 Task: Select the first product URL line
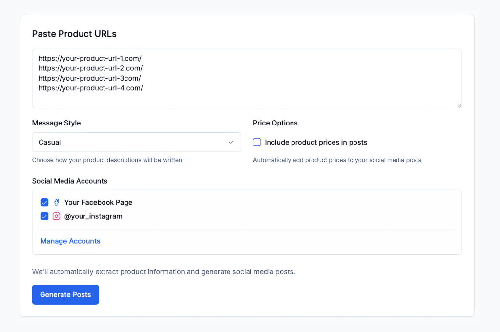[90, 58]
